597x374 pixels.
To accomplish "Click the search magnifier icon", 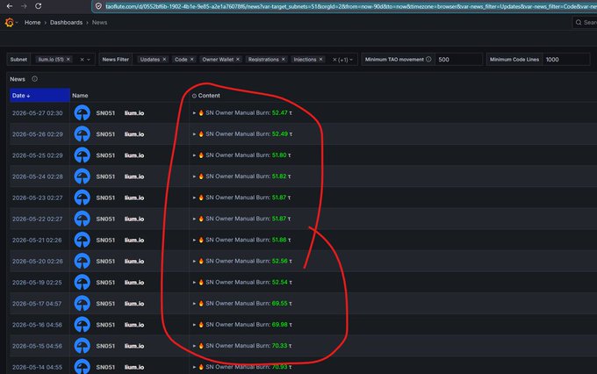I will (579, 23).
